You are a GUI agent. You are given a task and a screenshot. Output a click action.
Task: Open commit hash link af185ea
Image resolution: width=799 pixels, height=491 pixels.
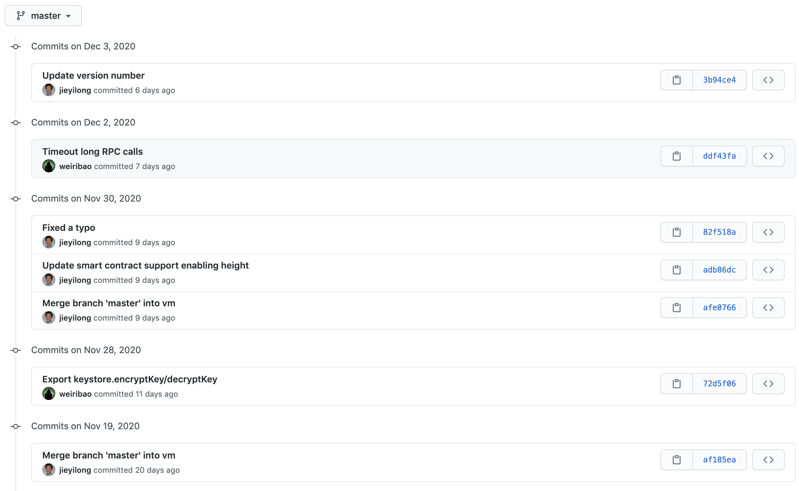[x=719, y=460]
